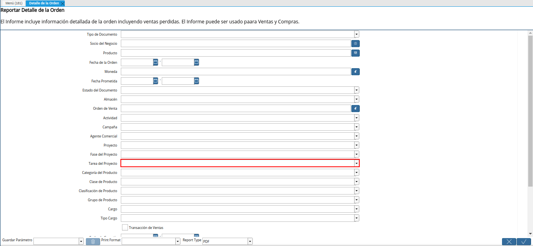Open the Moneda lookup icon
Viewport: 533px width, 246px height.
pos(355,72)
